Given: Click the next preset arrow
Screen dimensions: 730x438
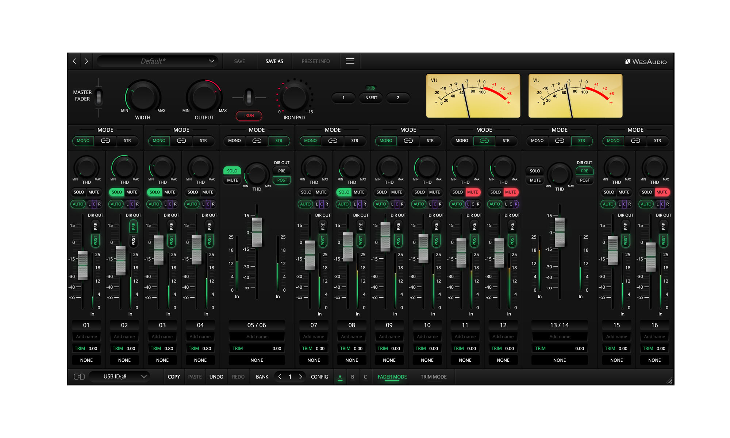Looking at the screenshot, I should click(87, 61).
